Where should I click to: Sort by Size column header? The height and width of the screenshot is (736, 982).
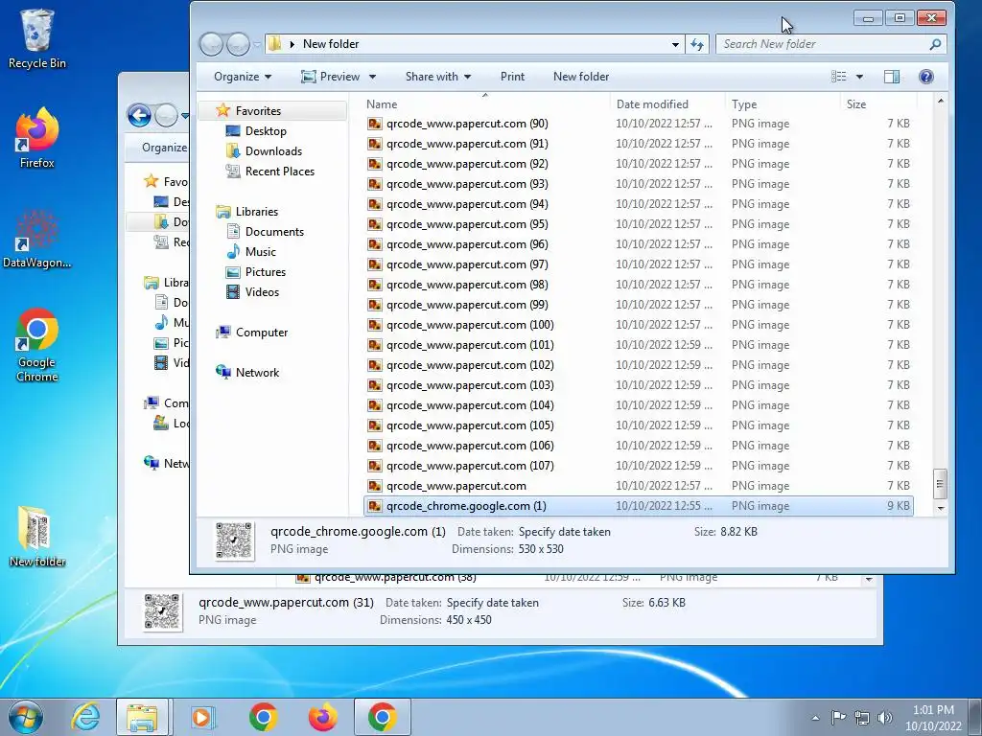[x=878, y=103]
